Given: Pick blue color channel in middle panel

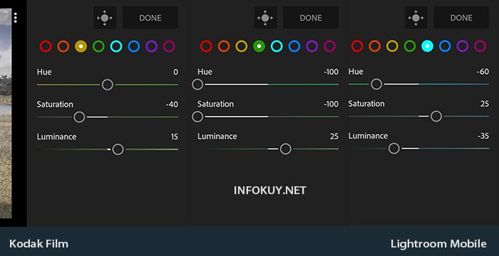Looking at the screenshot, I should [x=294, y=46].
